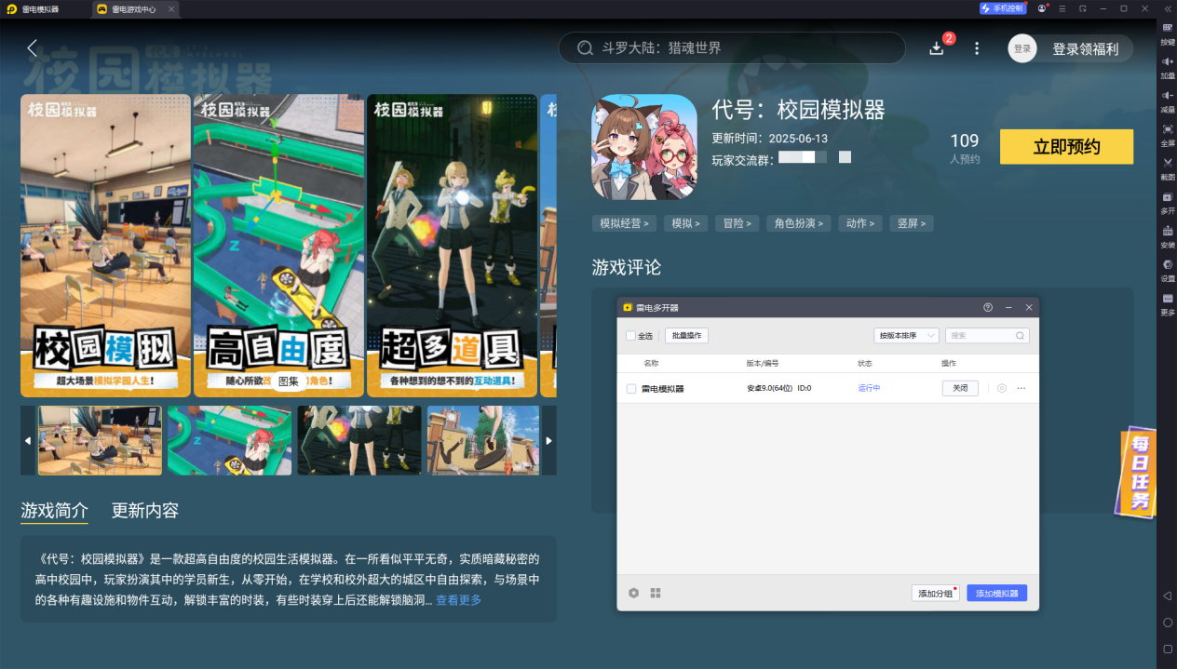Switch to grid view in the multi-instance manager
The image size is (1177, 669).
(656, 593)
